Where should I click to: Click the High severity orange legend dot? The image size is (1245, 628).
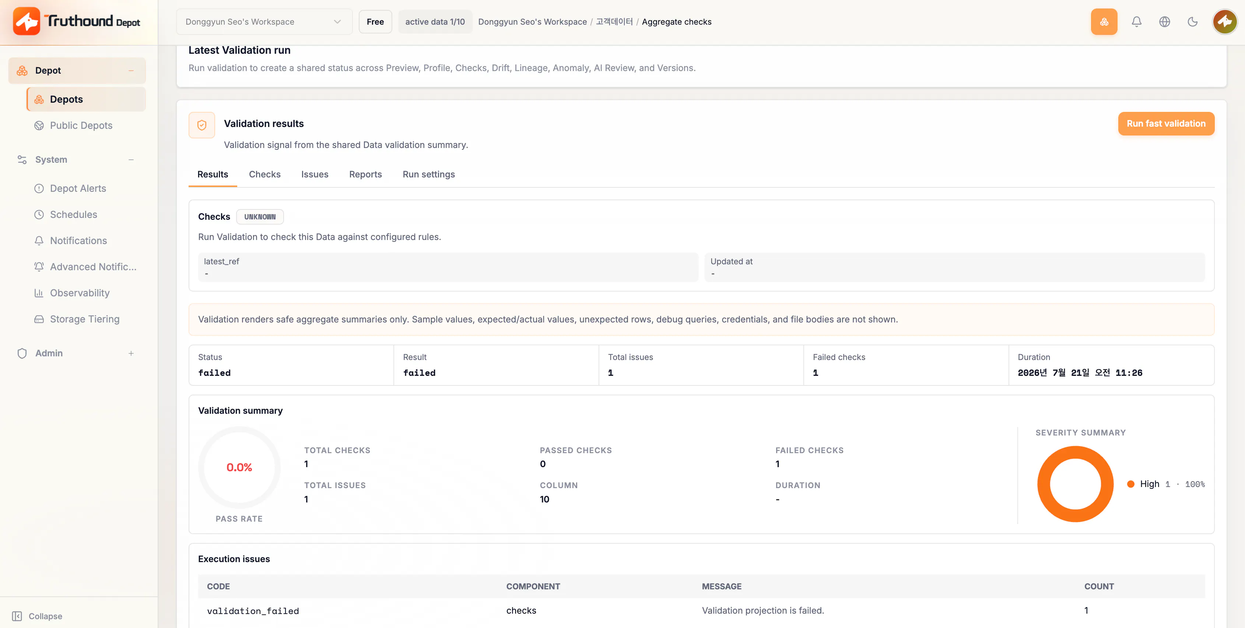(x=1130, y=484)
